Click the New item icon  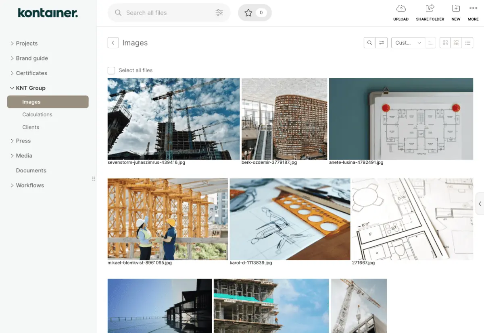[x=455, y=11]
